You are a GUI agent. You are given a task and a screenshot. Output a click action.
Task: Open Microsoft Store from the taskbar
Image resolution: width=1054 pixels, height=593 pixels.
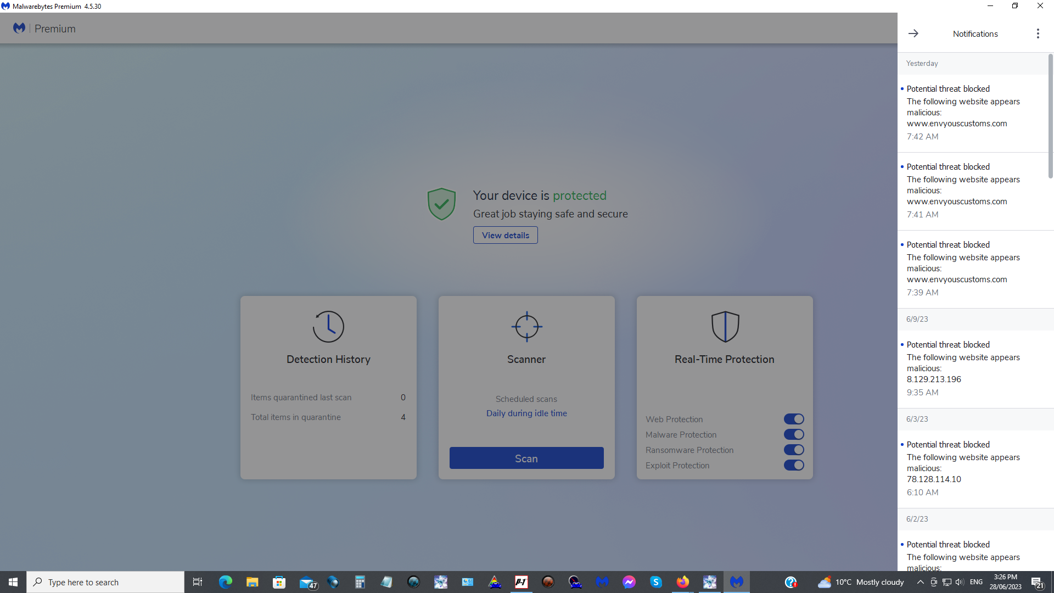[x=279, y=582]
